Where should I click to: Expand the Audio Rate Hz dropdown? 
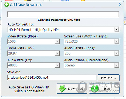click(x=57, y=65)
